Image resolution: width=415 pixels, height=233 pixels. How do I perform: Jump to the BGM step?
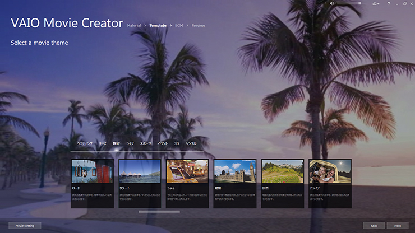pyautogui.click(x=179, y=25)
